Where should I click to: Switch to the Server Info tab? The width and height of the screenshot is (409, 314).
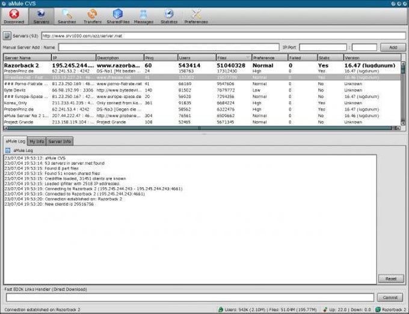point(60,141)
